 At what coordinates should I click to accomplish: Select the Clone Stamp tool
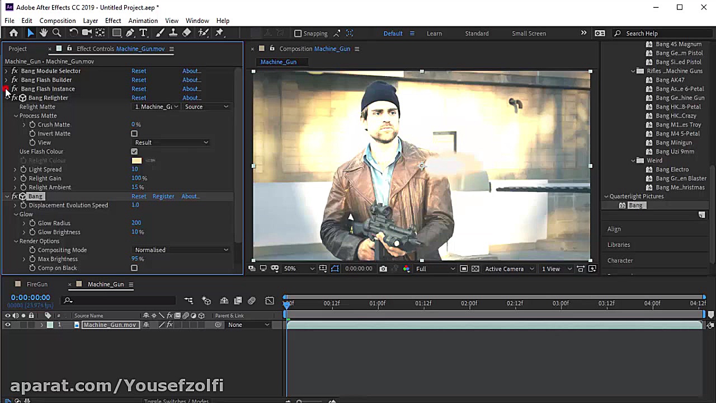coord(173,33)
